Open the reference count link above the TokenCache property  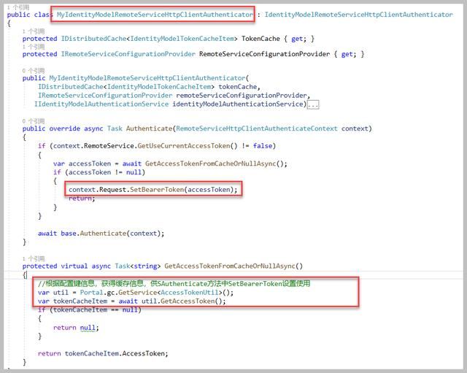click(33, 31)
